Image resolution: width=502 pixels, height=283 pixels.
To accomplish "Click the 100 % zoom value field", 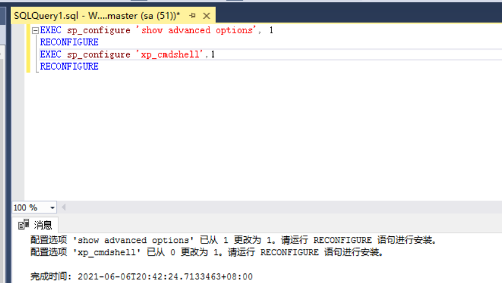I will [x=27, y=208].
